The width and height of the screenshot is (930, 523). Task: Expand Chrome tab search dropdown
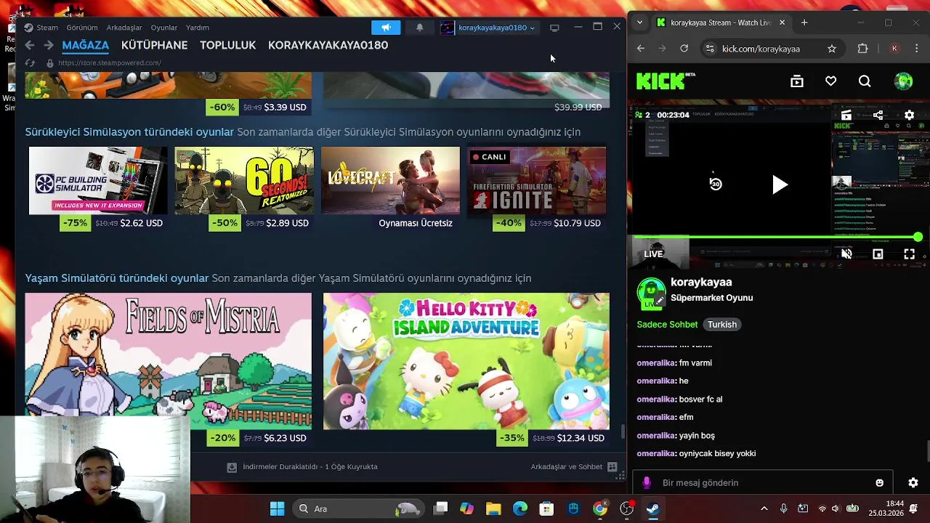click(639, 23)
